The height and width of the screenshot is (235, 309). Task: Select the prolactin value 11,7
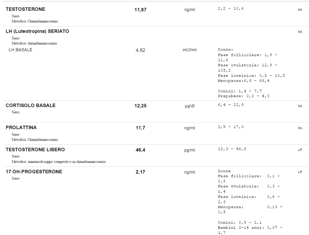pyautogui.click(x=140, y=128)
